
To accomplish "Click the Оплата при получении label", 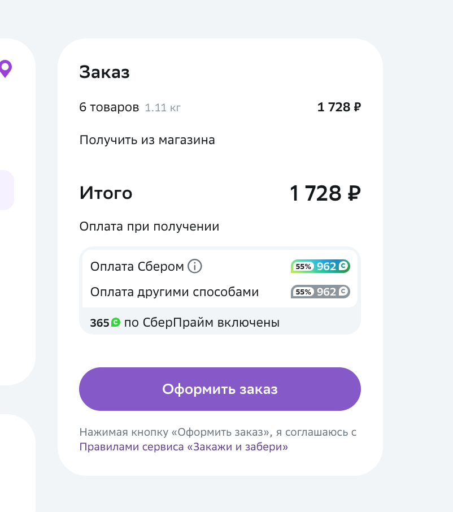I will click(149, 226).
